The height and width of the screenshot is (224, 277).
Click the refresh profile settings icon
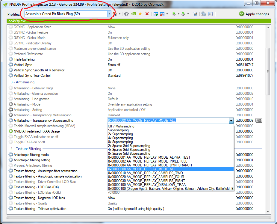click(126, 14)
